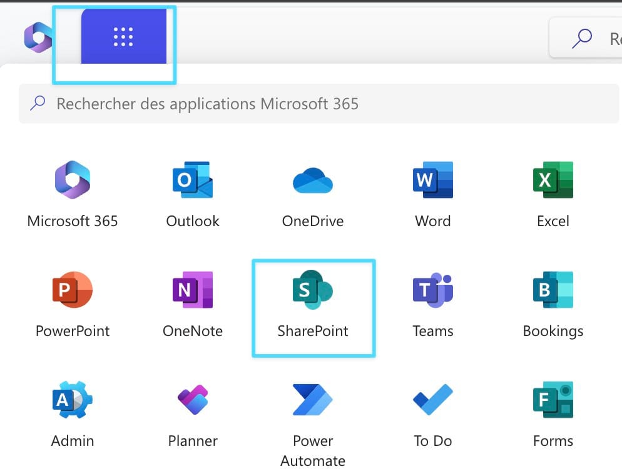Open the Admin center
Image resolution: width=622 pixels, height=469 pixels.
click(73, 413)
